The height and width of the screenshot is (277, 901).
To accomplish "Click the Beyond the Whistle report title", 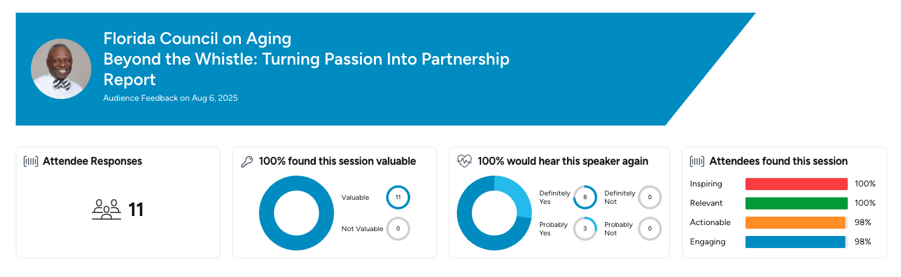I will pos(306,59).
